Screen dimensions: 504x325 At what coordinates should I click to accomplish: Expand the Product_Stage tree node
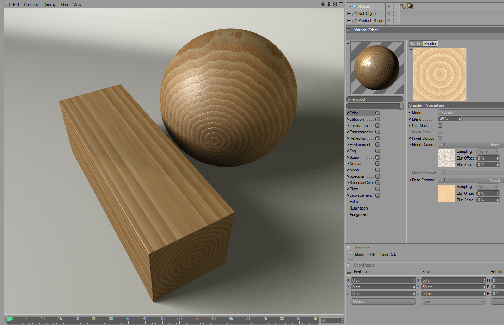coord(349,21)
